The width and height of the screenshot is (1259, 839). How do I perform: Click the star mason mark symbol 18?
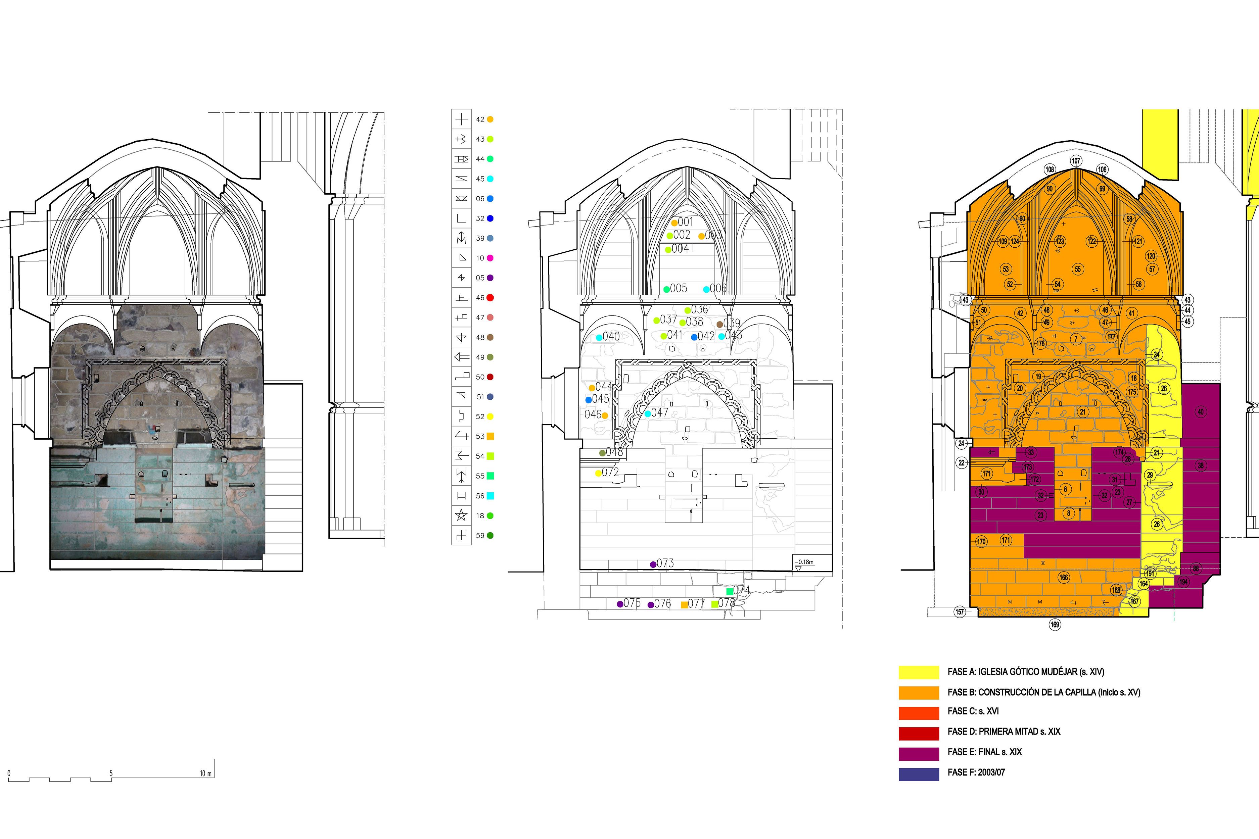click(x=461, y=516)
